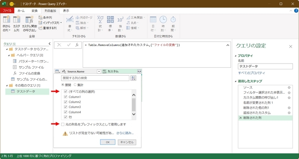The height and width of the screenshot is (159, 299).
Task: Click the help question mark icon
Action: [x=296, y=11]
